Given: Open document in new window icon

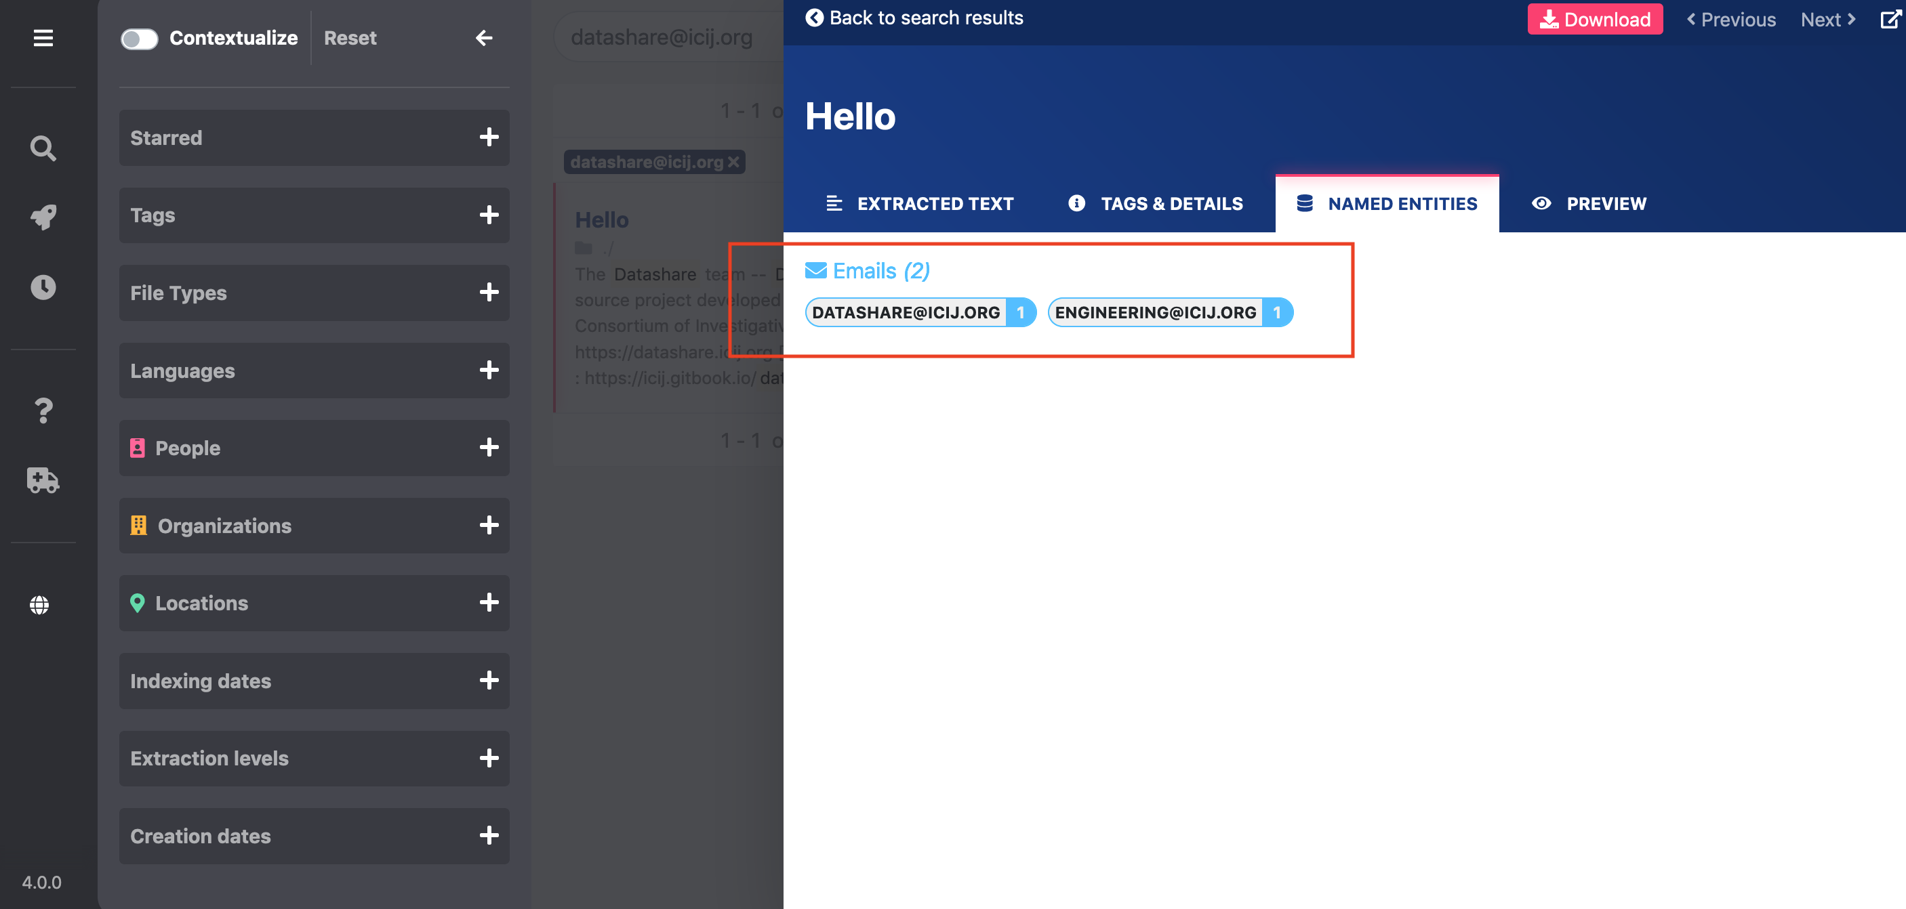Looking at the screenshot, I should (1890, 19).
